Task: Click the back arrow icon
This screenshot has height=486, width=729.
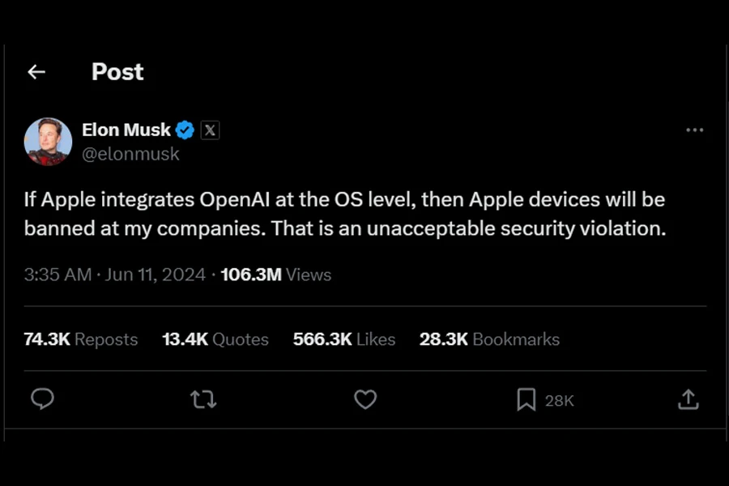Action: 36,72
